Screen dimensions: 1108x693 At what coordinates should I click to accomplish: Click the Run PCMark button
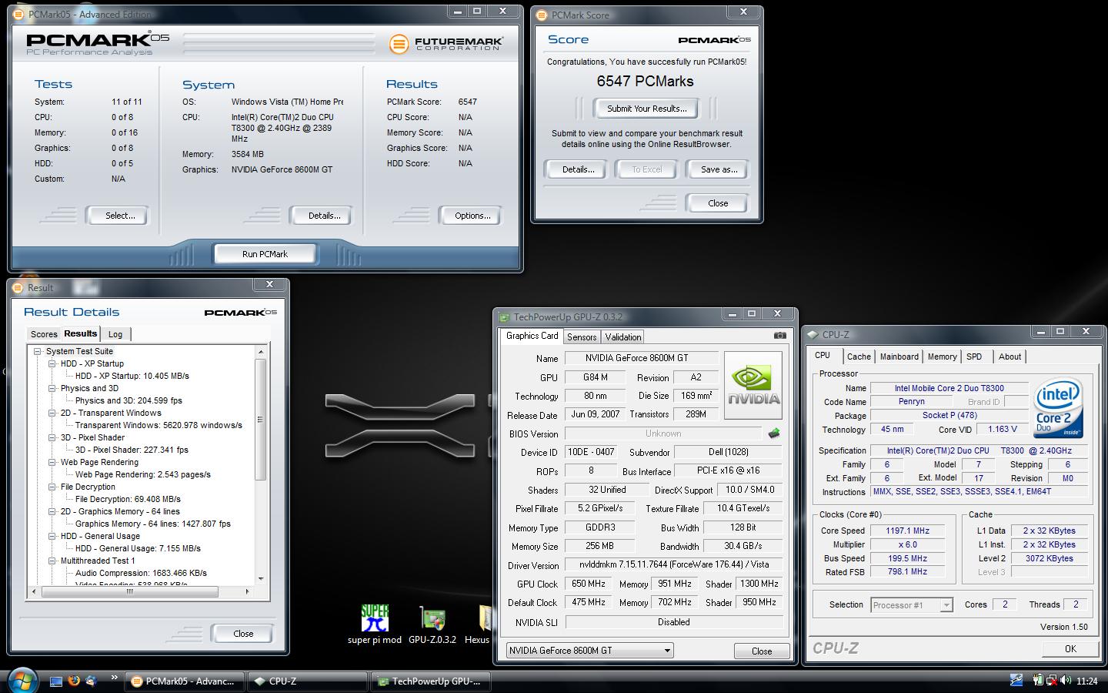point(265,254)
